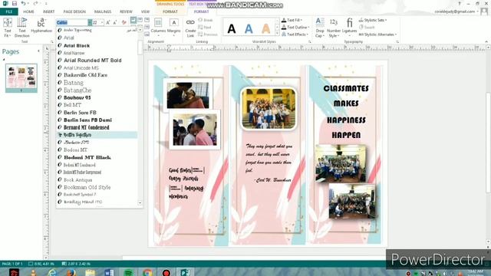
Task: Click the Swash button
Action: point(367,28)
